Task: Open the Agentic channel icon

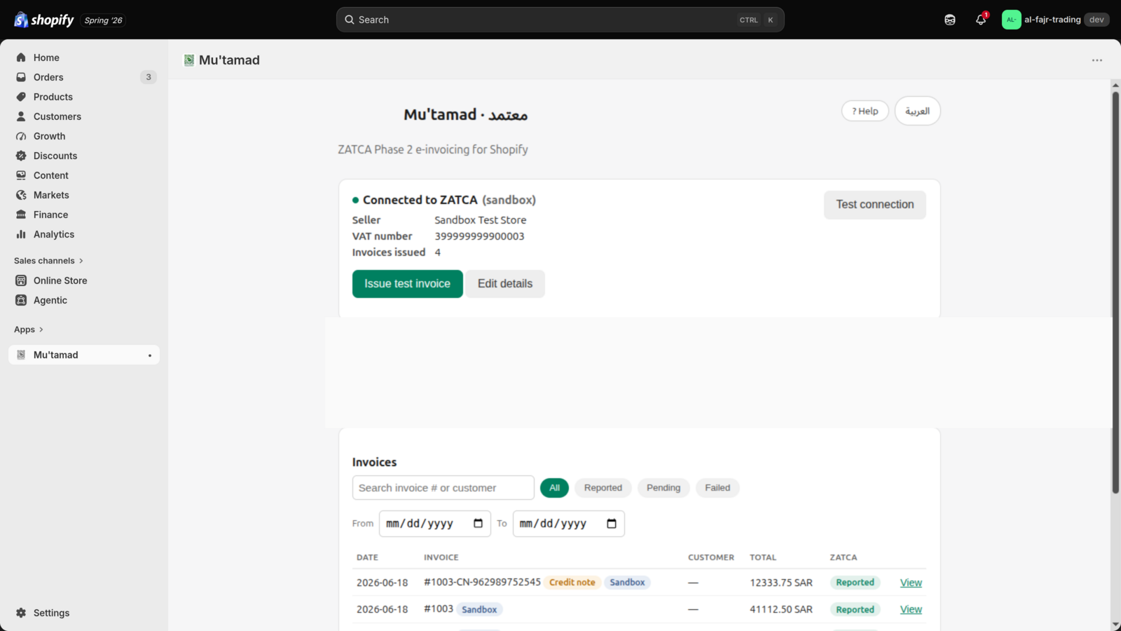Action: tap(21, 300)
